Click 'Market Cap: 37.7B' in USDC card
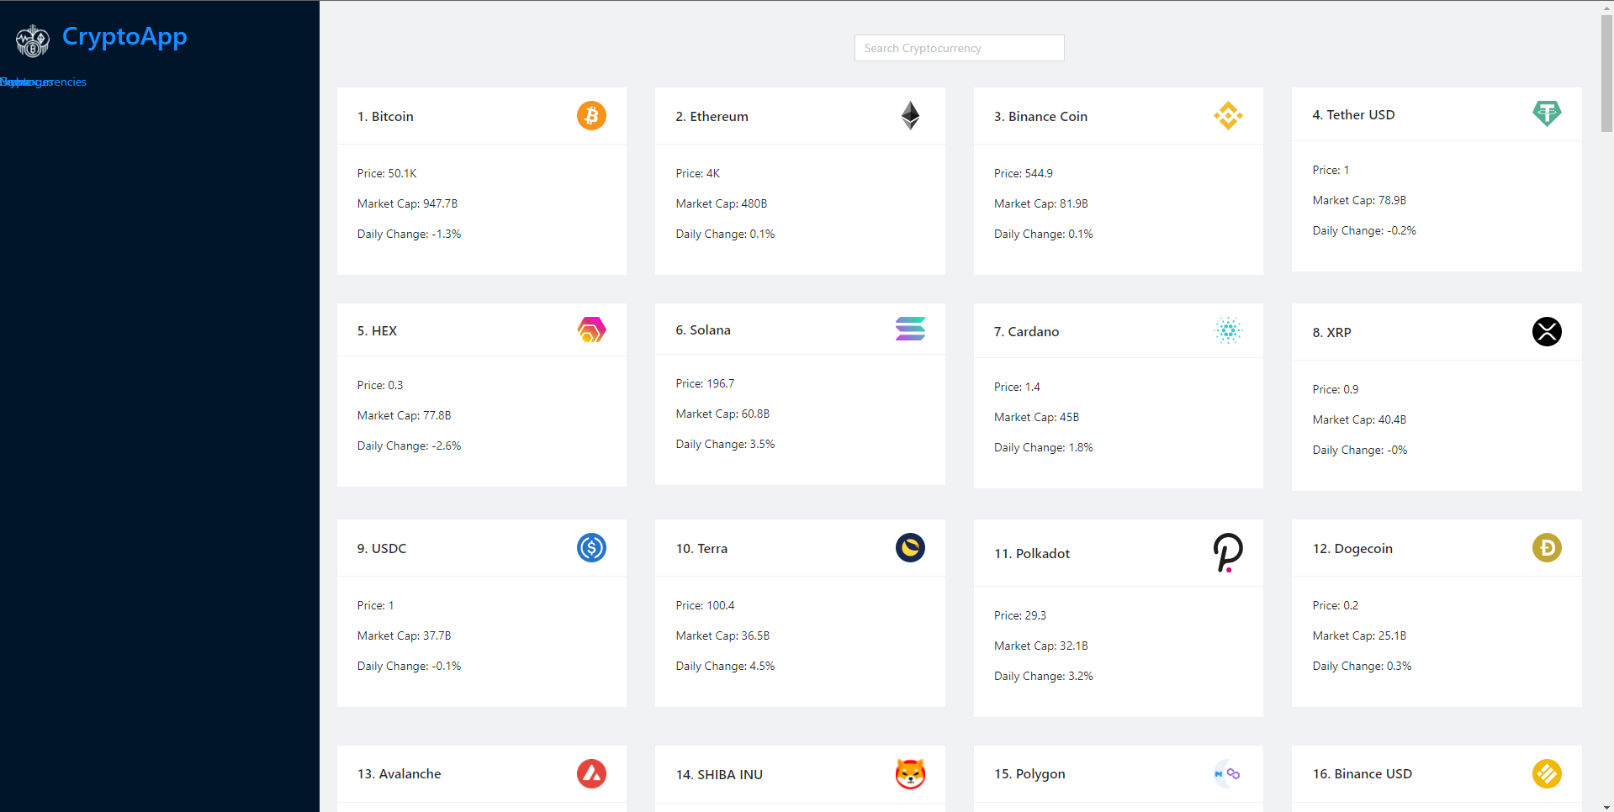 coord(404,635)
